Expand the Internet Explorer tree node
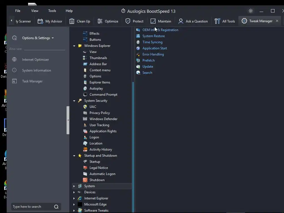Image resolution: width=284 pixels, height=213 pixels. [74, 198]
